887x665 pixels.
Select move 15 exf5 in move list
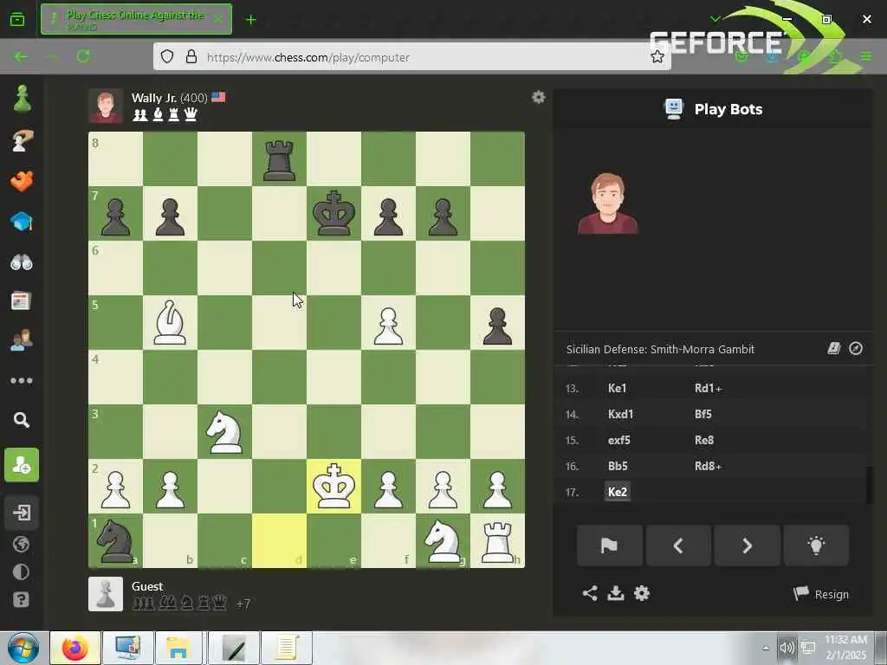pos(618,440)
